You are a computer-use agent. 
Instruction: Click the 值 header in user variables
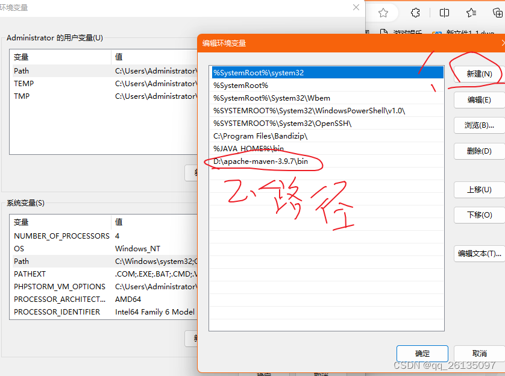[154, 57]
